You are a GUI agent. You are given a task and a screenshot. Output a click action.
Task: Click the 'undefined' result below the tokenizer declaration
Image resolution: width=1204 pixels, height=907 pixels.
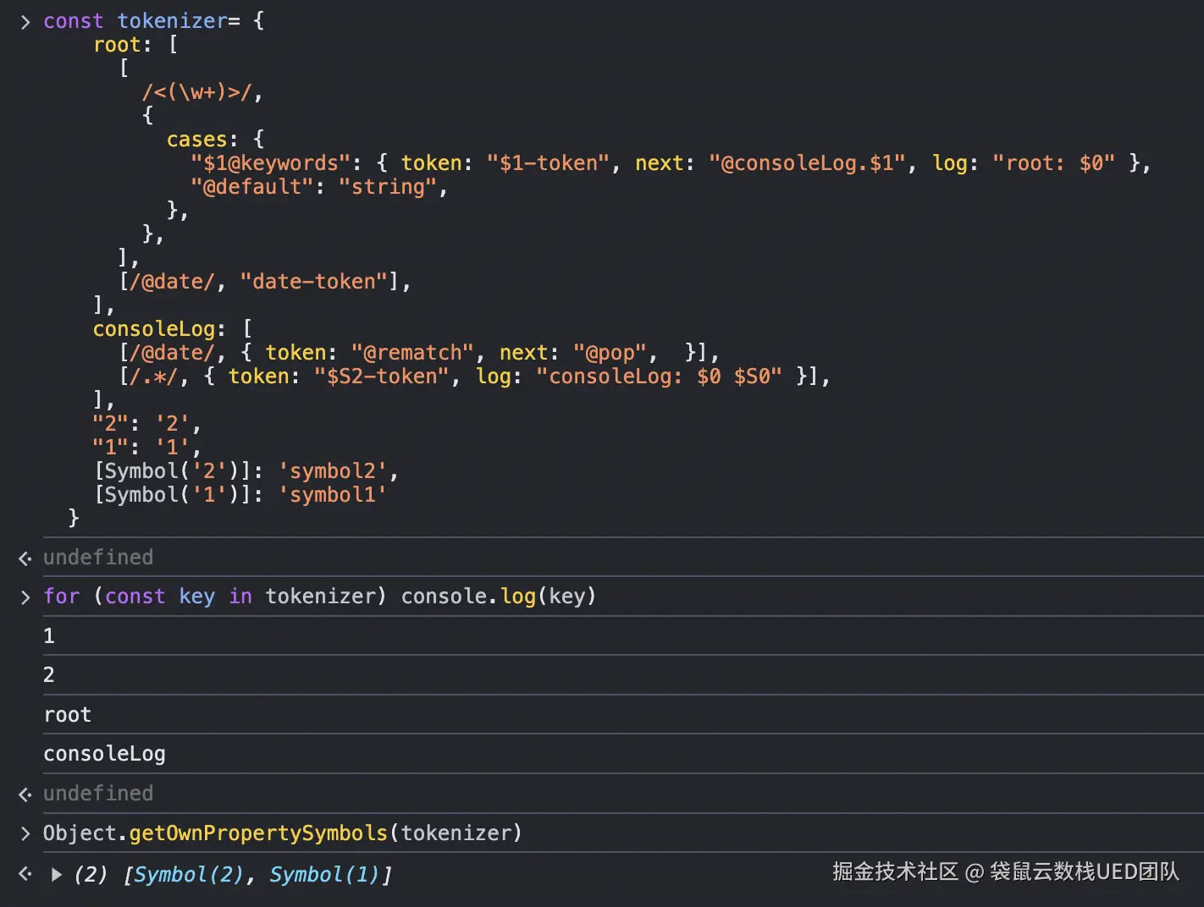pos(98,557)
